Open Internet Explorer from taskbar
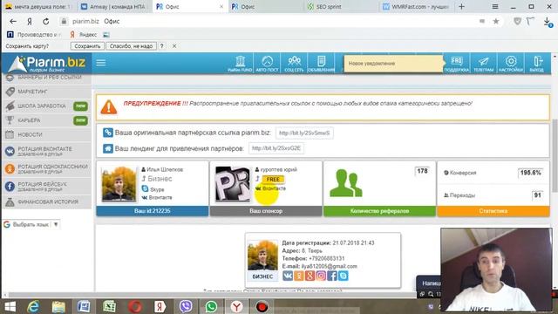The width and height of the screenshot is (558, 314). tap(33, 306)
